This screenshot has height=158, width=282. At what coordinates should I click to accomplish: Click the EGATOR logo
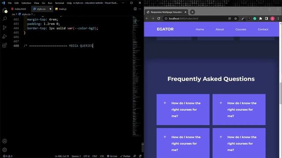(165, 29)
